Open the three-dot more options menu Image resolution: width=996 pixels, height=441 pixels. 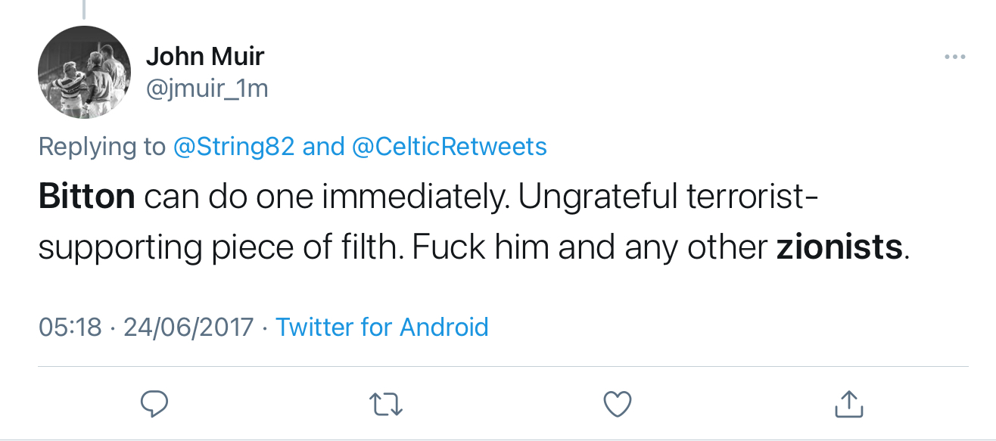(955, 57)
